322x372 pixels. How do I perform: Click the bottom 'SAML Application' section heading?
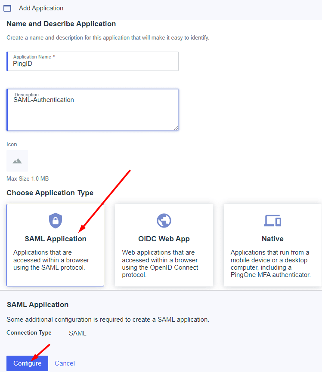point(38,304)
